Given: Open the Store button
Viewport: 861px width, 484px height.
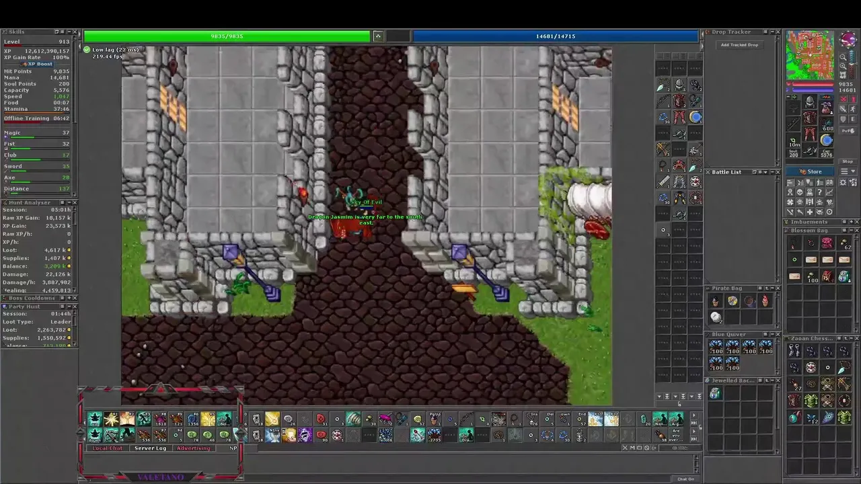Looking at the screenshot, I should pos(810,171).
